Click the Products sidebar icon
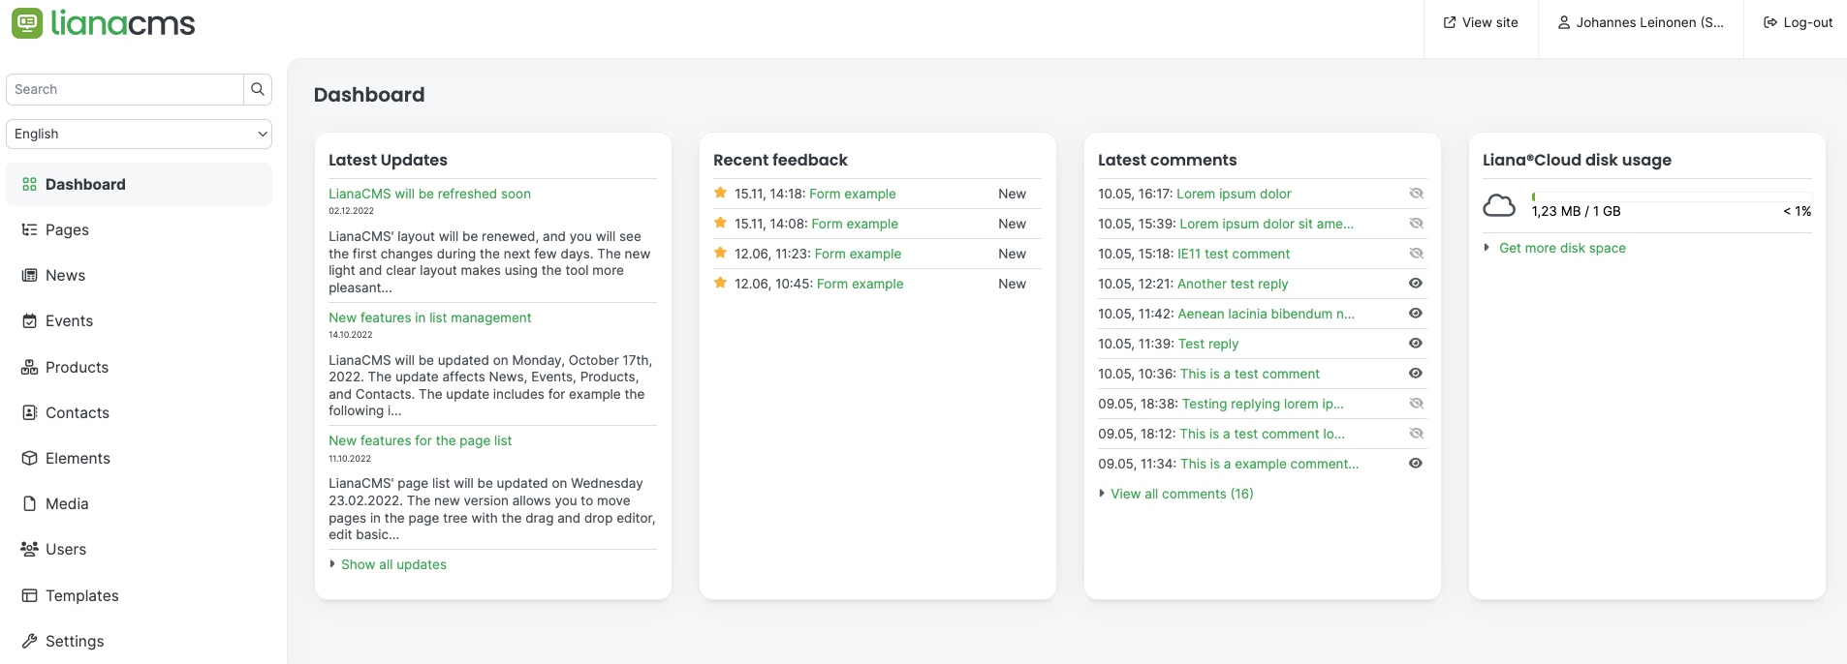Screen dimensions: 1847x664 coord(30,368)
